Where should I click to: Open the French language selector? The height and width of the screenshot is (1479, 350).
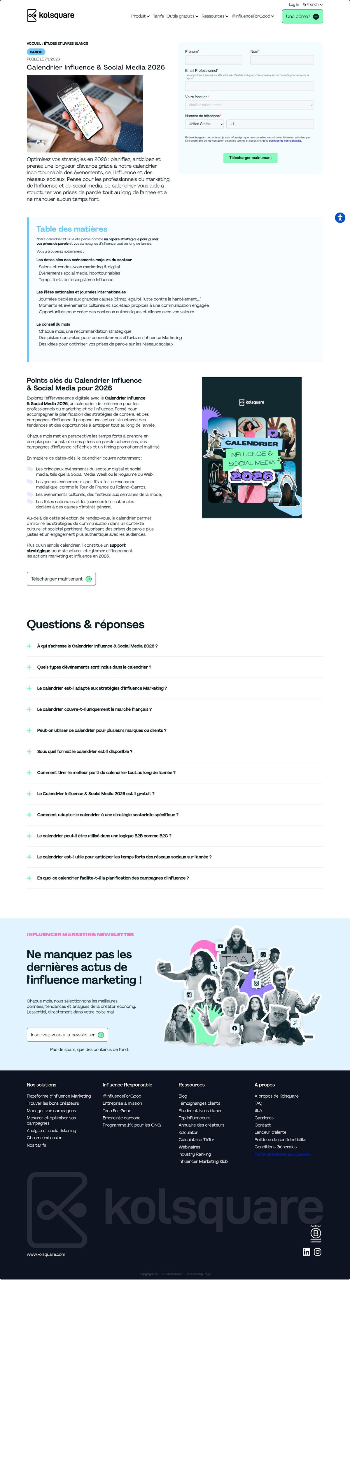pos(313,5)
